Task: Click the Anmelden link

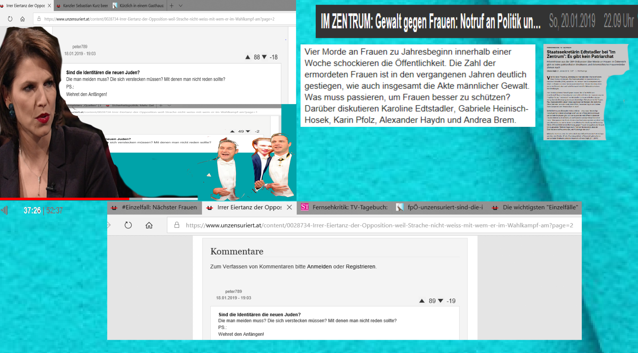Action: tap(319, 266)
